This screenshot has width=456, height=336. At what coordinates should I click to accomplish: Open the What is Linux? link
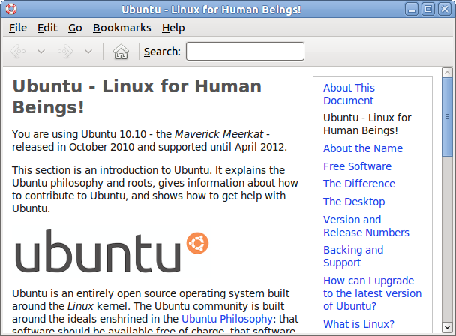[358, 324]
